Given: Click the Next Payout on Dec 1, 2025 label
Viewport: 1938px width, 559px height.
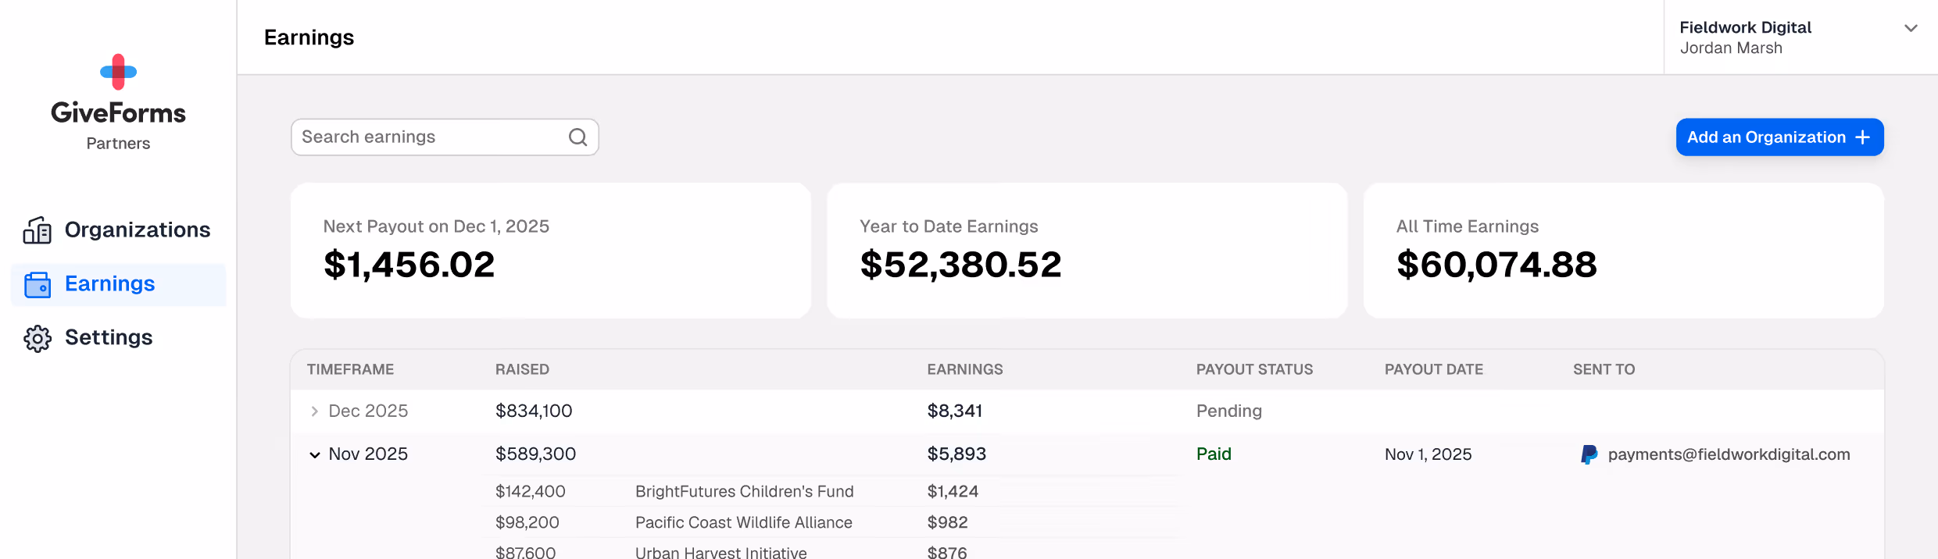Looking at the screenshot, I should pos(436,226).
